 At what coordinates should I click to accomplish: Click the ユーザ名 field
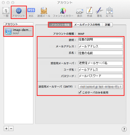coord(101,70)
